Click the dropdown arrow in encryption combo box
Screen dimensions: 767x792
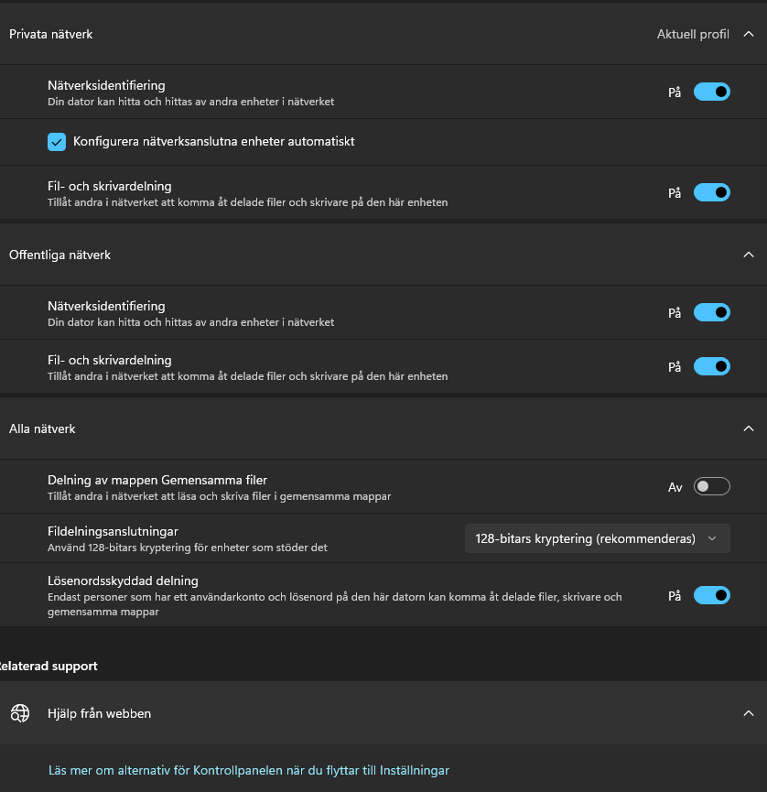click(x=712, y=538)
